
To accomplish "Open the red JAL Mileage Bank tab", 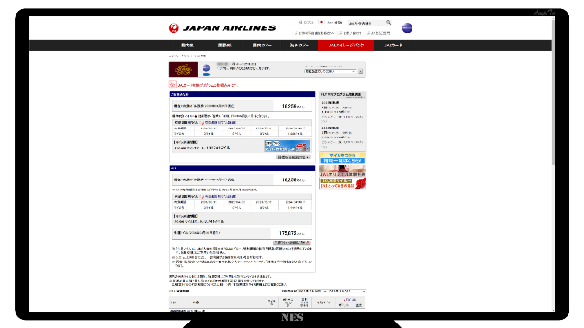I will pyautogui.click(x=346, y=46).
